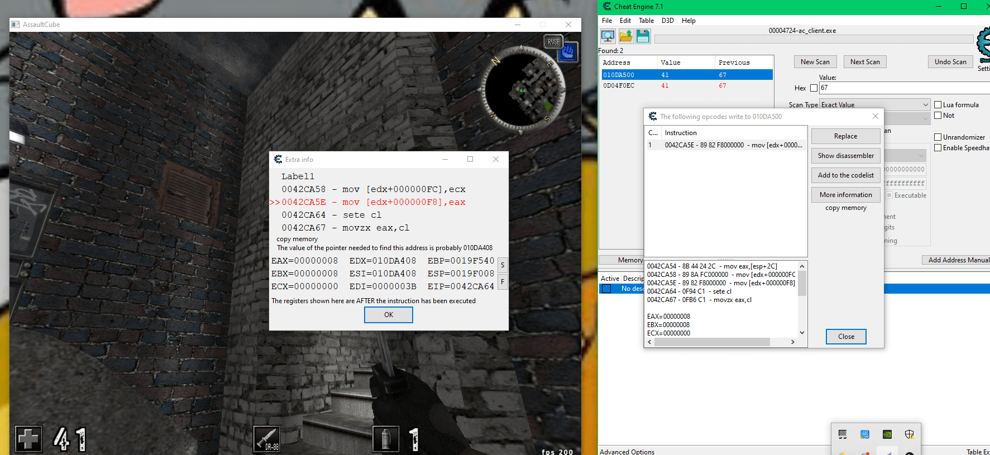The height and width of the screenshot is (455, 990).
Task: Click the scan progress bar
Action: tap(814, 39)
